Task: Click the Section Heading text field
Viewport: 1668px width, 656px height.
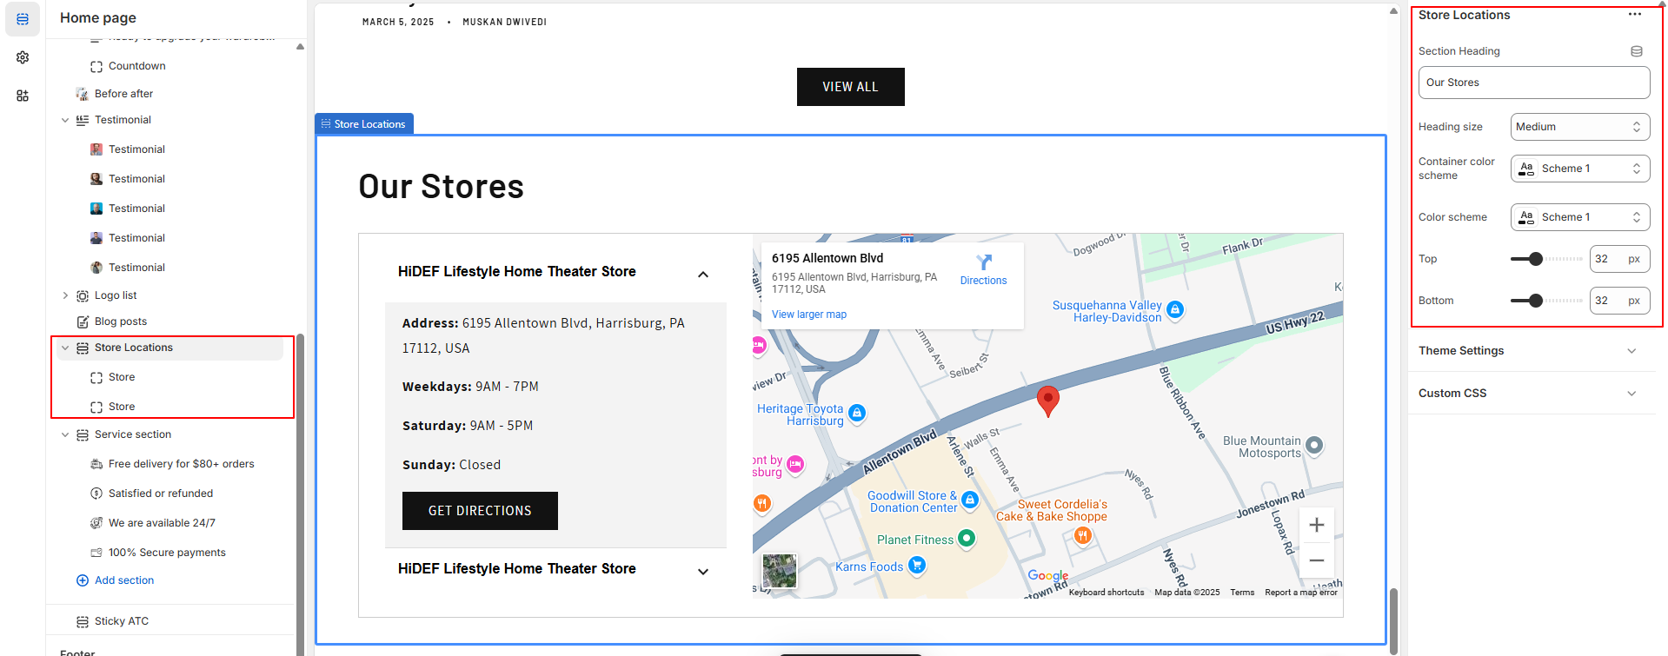Action: (1534, 83)
